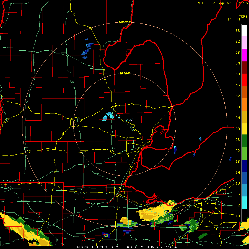Click the '100 NMI' range ring label
249x249 pixels.
[x=124, y=22]
